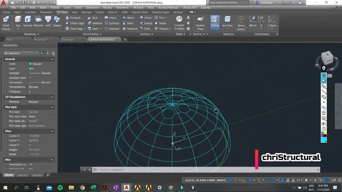Click the Presspull tool
Screen dimensions: 342x192
coord(73,18)
